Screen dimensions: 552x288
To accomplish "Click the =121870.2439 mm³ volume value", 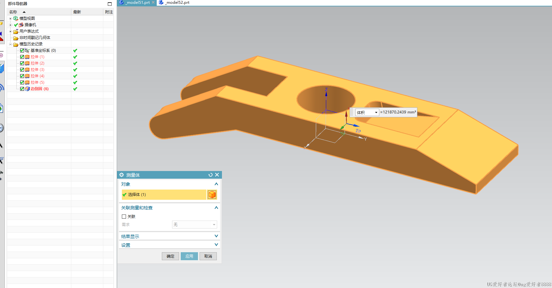I will coord(398,112).
